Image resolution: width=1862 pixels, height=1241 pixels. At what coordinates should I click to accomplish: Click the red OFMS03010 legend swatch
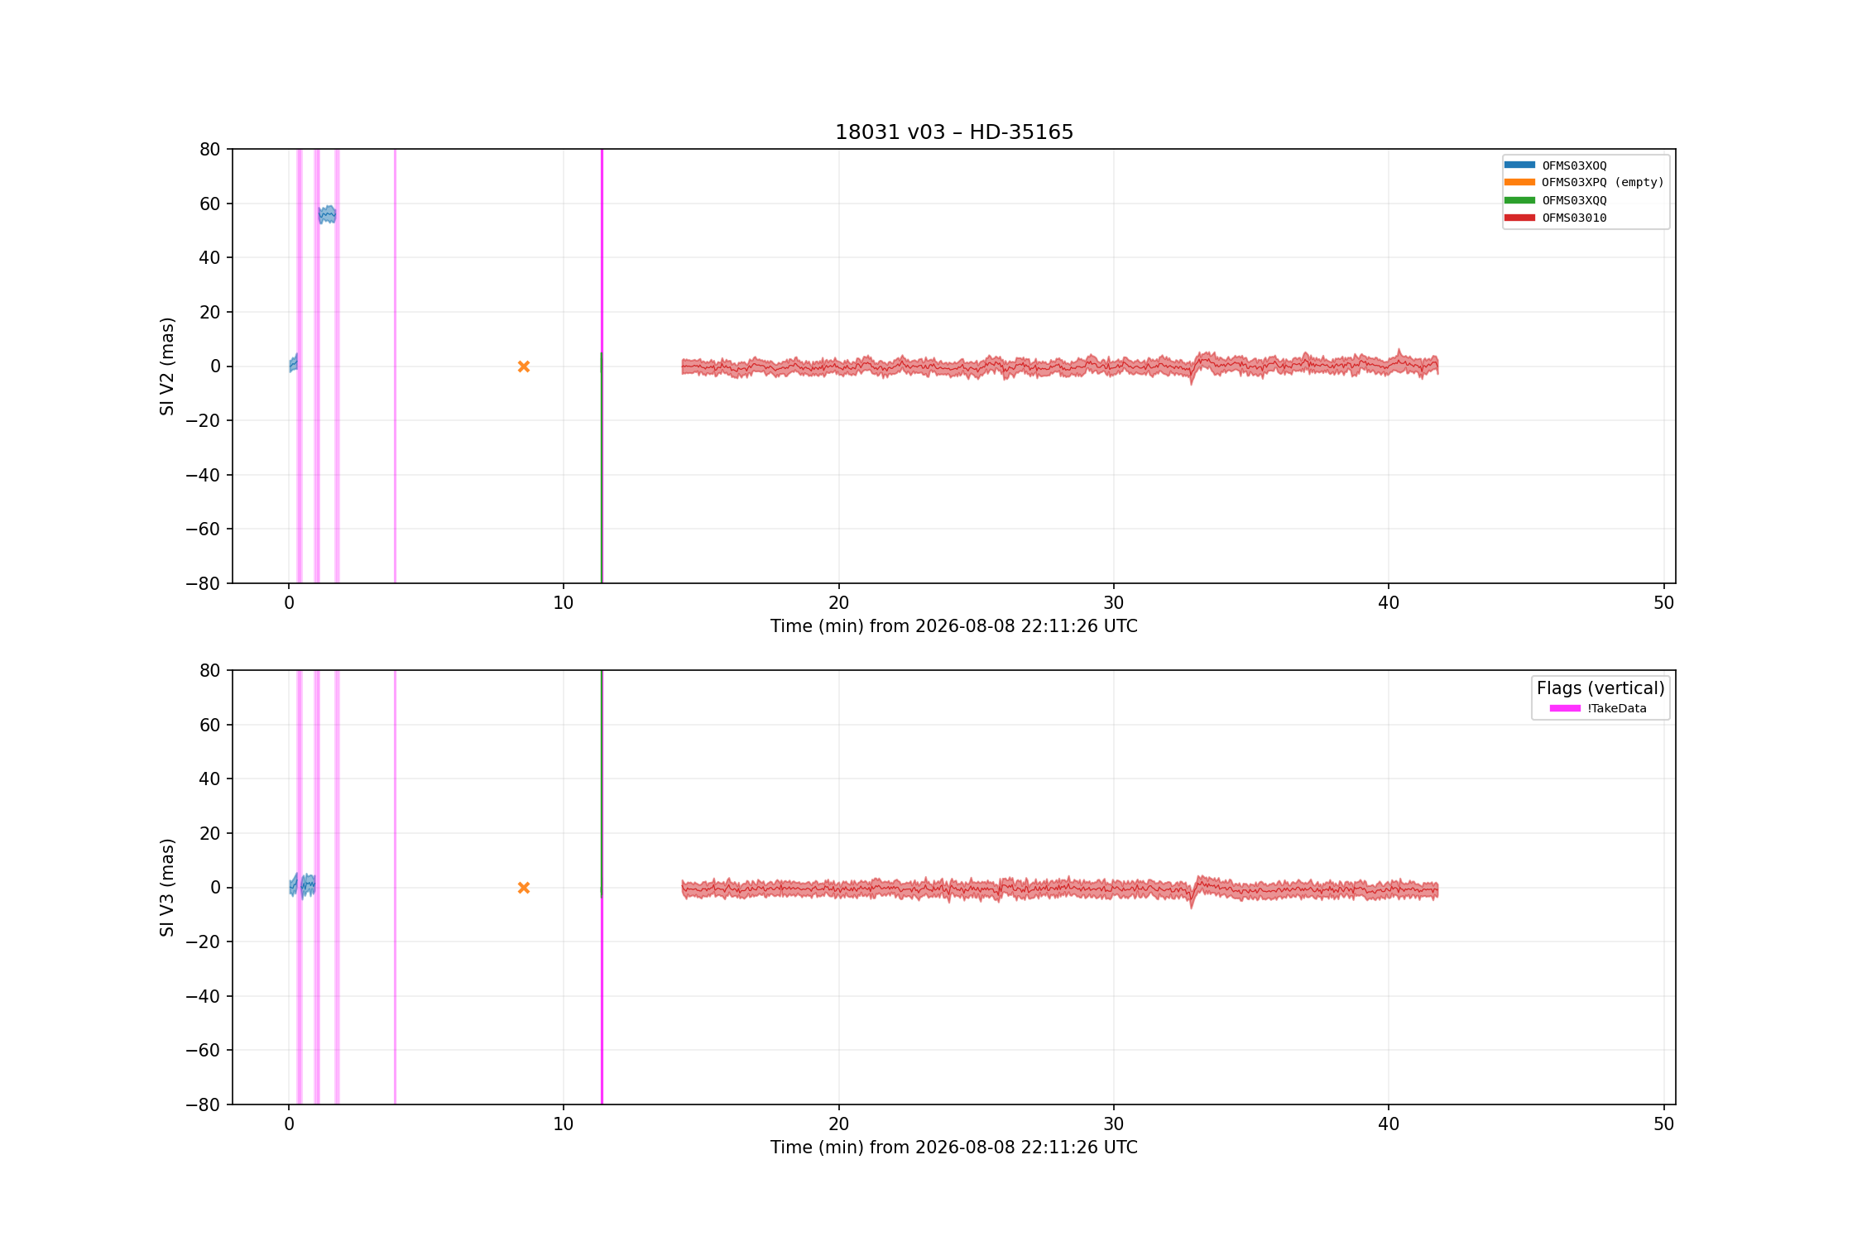click(x=1519, y=218)
